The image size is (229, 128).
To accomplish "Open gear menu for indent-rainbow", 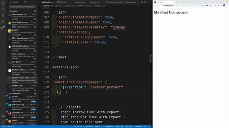I will click(x=35, y=59).
